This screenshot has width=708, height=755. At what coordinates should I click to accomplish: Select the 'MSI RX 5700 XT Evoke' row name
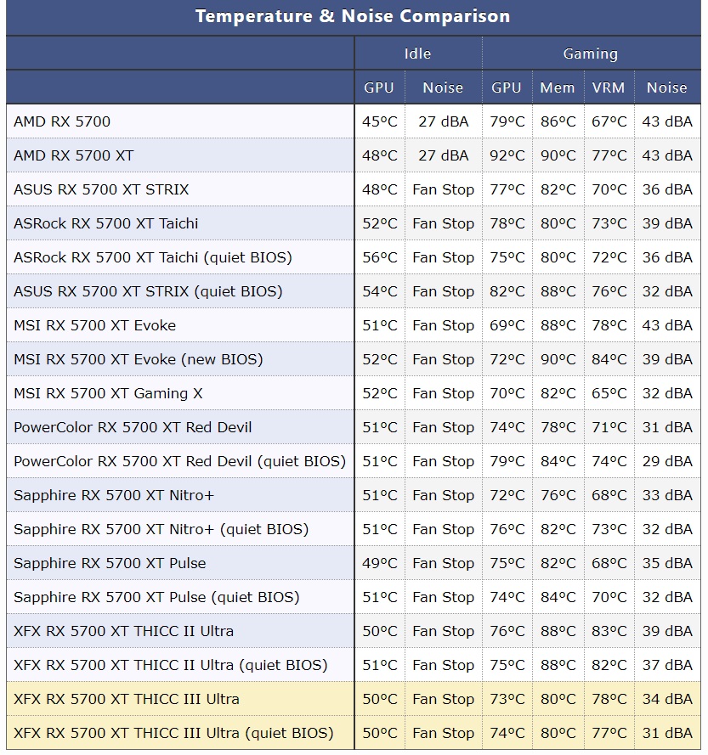(95, 325)
